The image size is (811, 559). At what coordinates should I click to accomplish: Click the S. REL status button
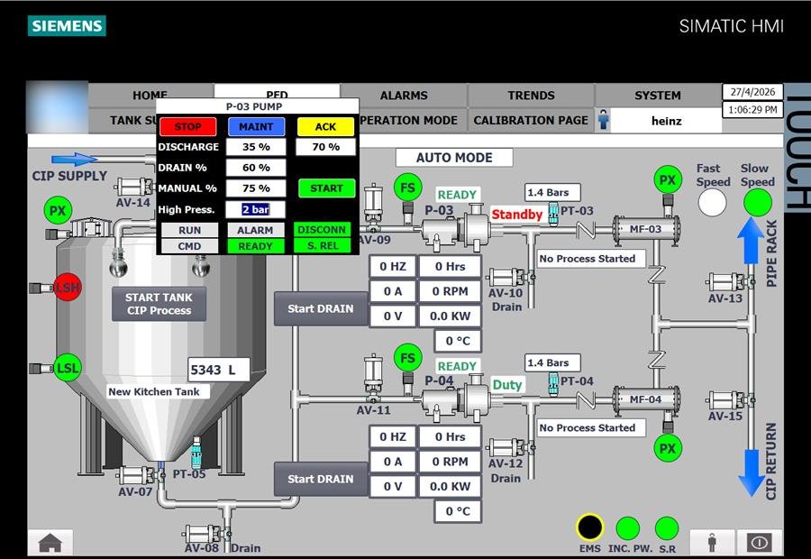322,246
